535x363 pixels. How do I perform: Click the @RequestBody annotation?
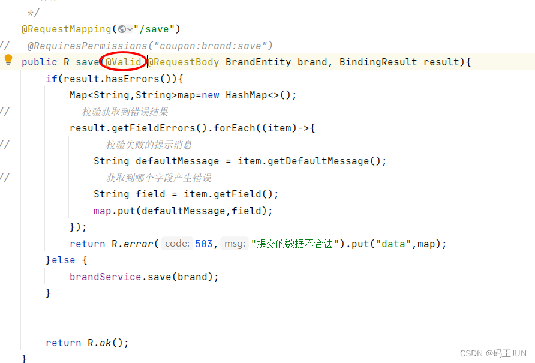pyautogui.click(x=184, y=62)
